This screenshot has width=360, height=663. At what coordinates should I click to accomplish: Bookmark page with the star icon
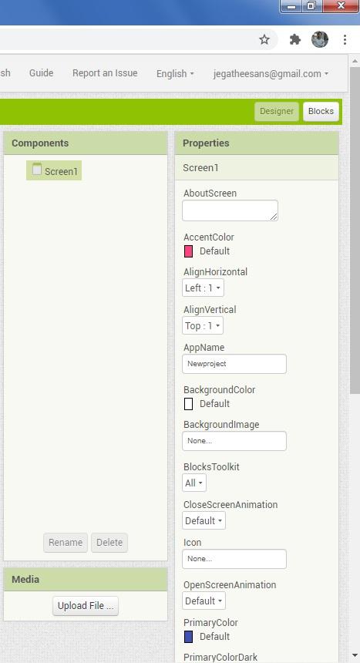(264, 40)
